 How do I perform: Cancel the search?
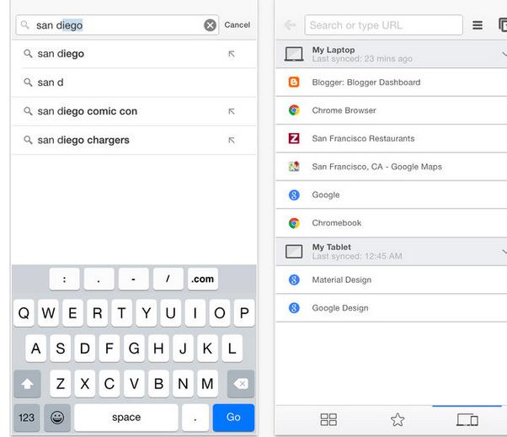click(237, 25)
